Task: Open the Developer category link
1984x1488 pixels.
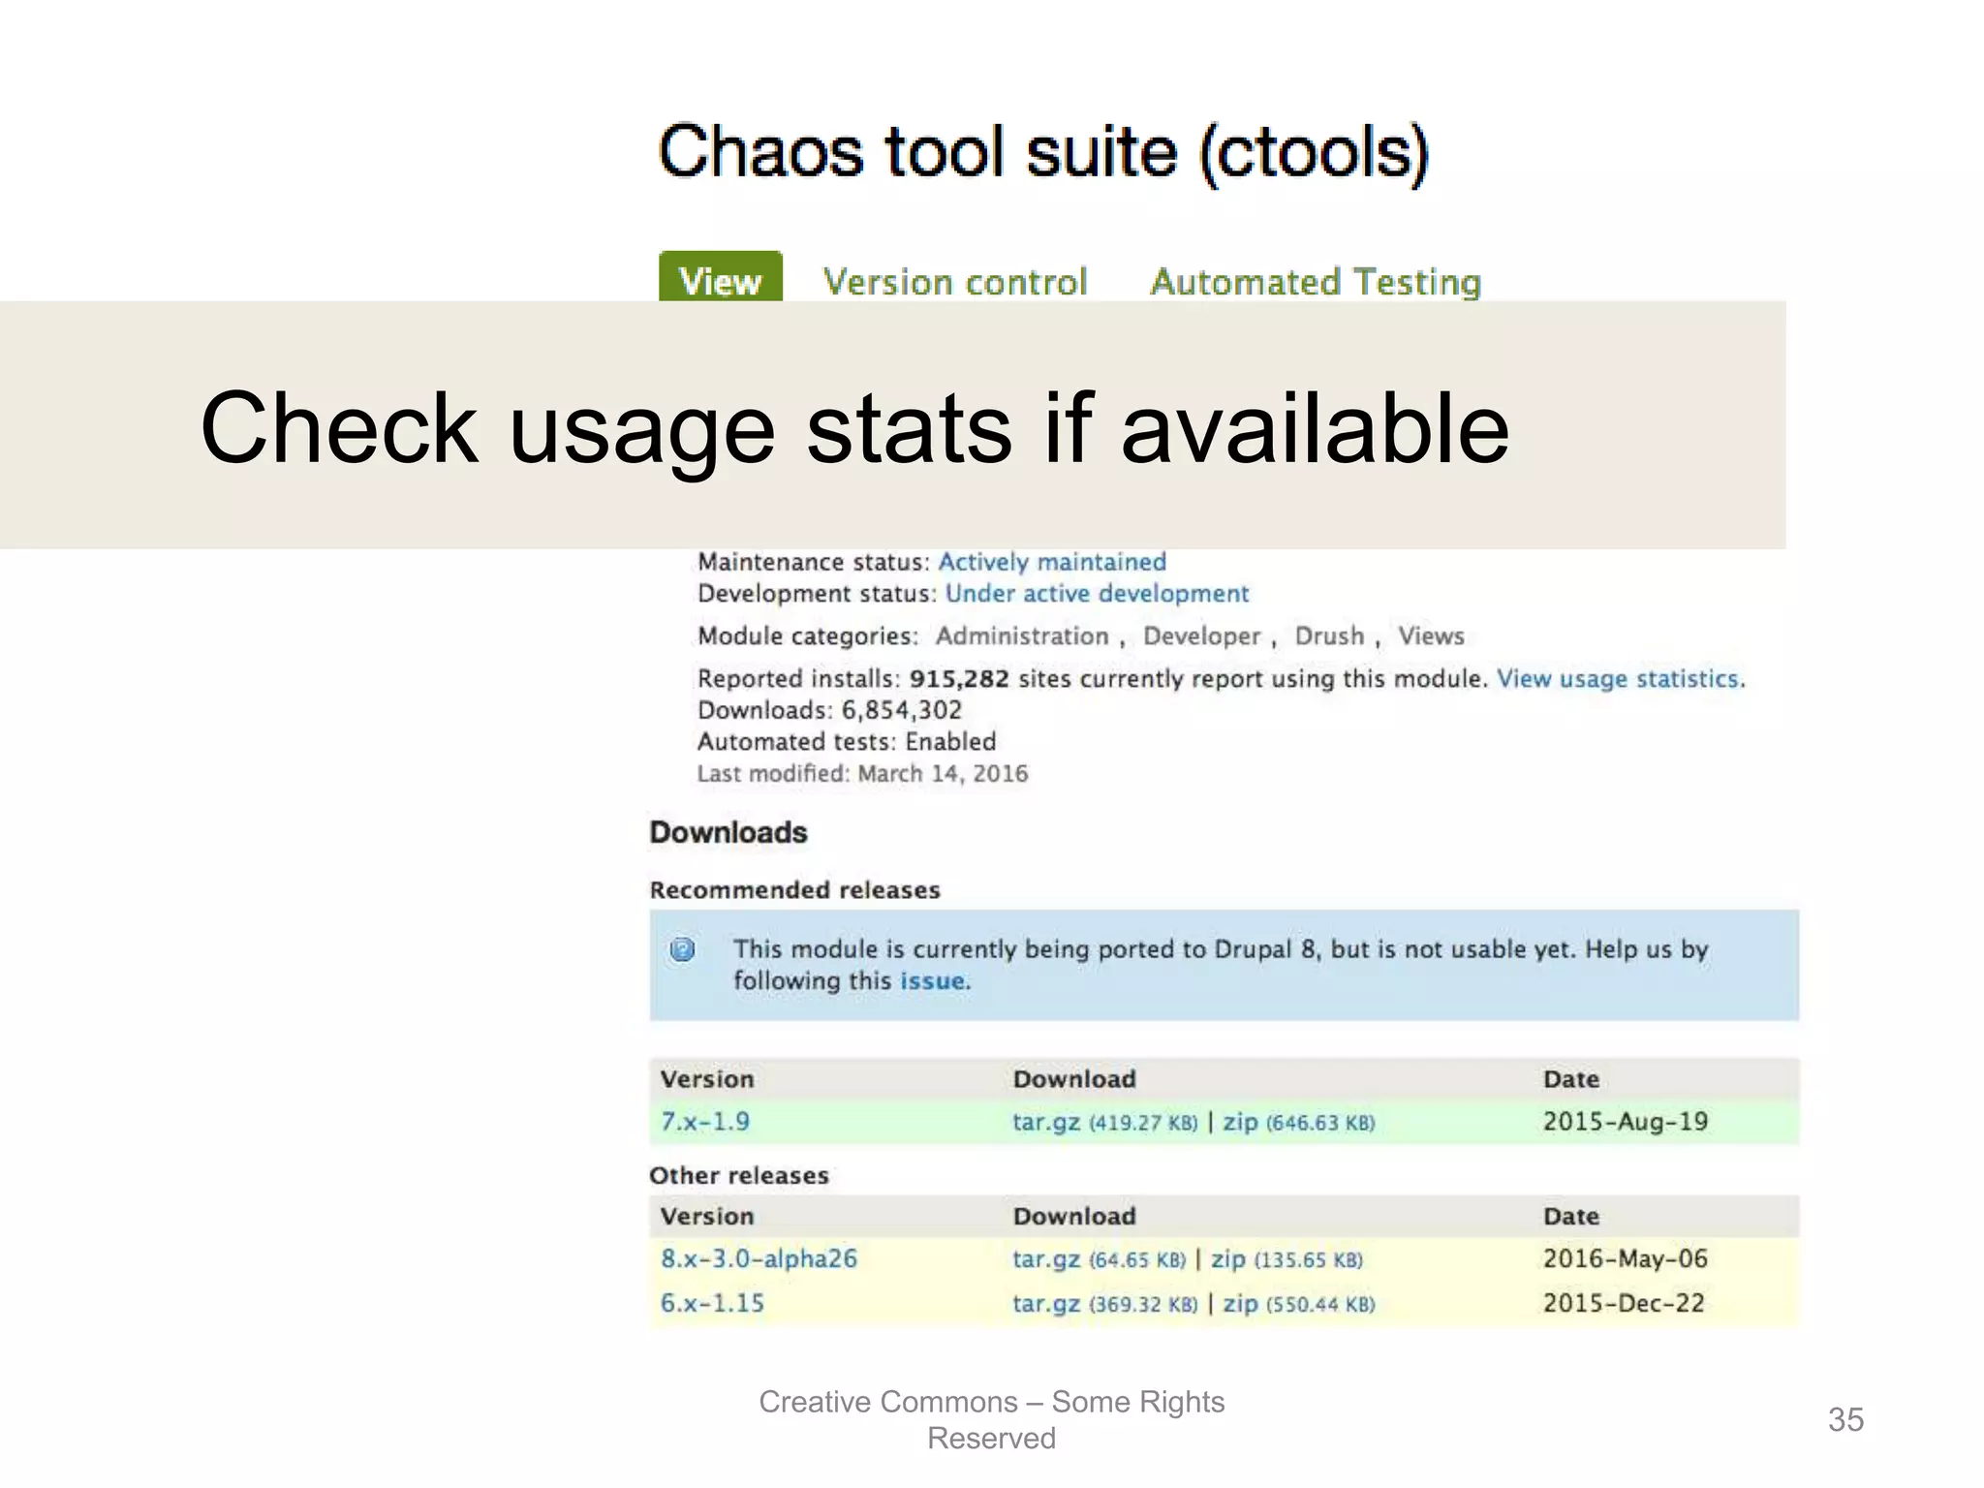Action: pos(1201,636)
